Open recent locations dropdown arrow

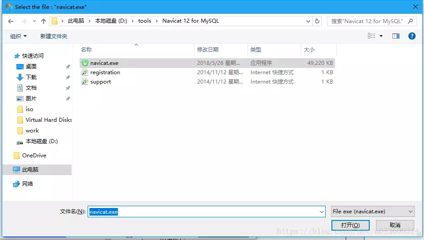click(34, 21)
